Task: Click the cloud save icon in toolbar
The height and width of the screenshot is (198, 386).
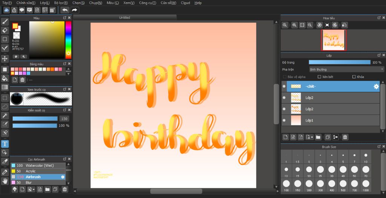Action: coord(6,10)
